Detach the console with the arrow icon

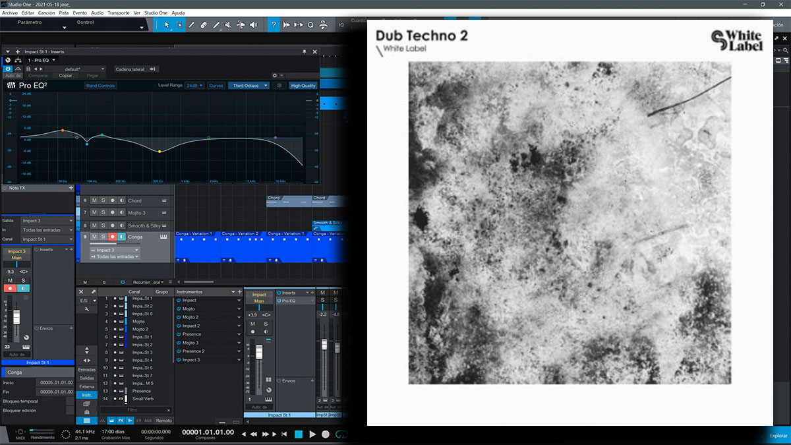(93, 291)
